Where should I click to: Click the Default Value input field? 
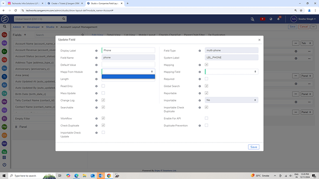coord(129,65)
